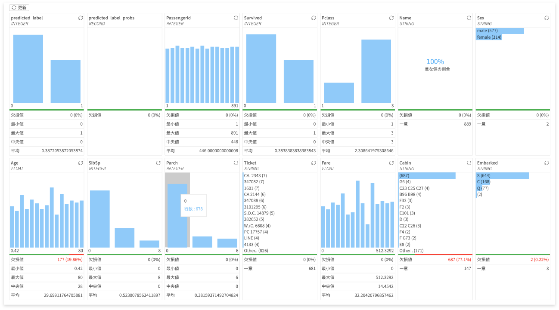Screen dimensions: 559x310
Task: Click the 1 bar in predicted_label histogram
Action: click(65, 81)
